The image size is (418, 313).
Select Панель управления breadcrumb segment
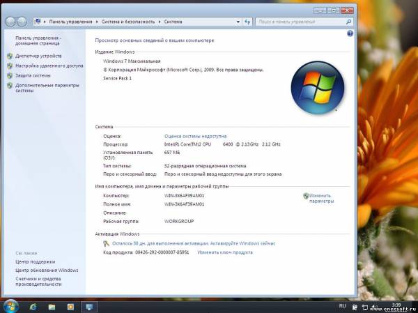(70, 22)
